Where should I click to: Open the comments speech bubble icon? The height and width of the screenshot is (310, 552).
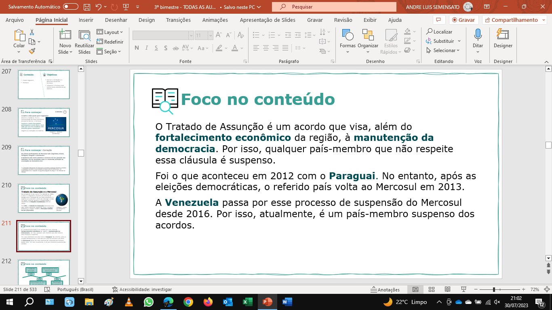438,20
